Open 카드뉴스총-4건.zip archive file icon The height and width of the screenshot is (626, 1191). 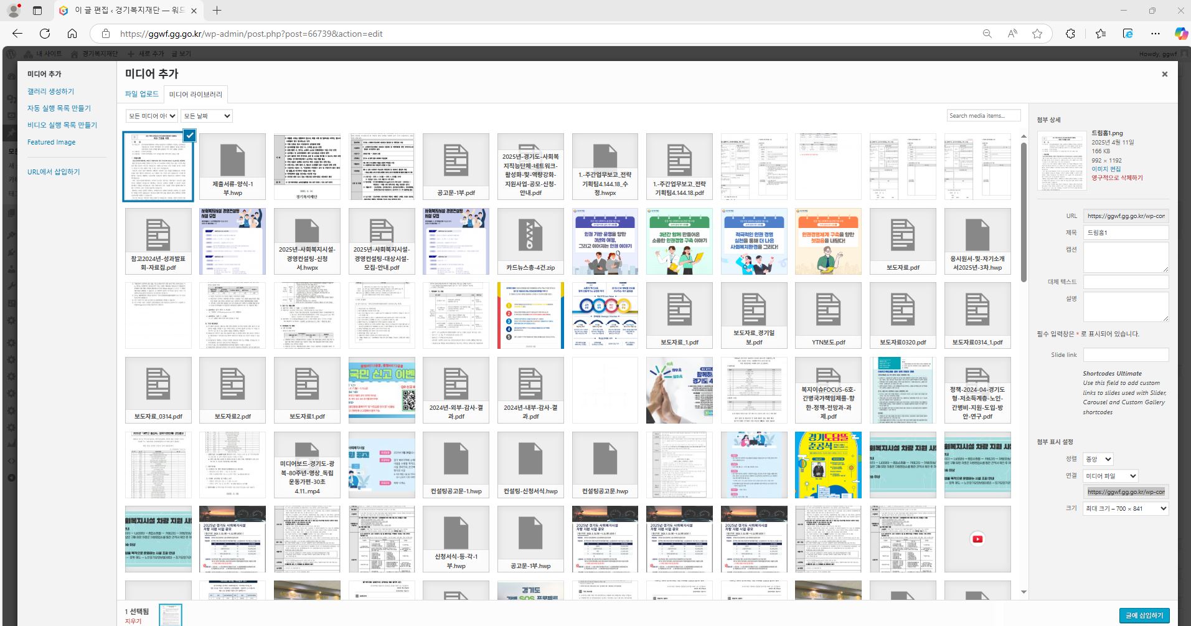pyautogui.click(x=530, y=241)
